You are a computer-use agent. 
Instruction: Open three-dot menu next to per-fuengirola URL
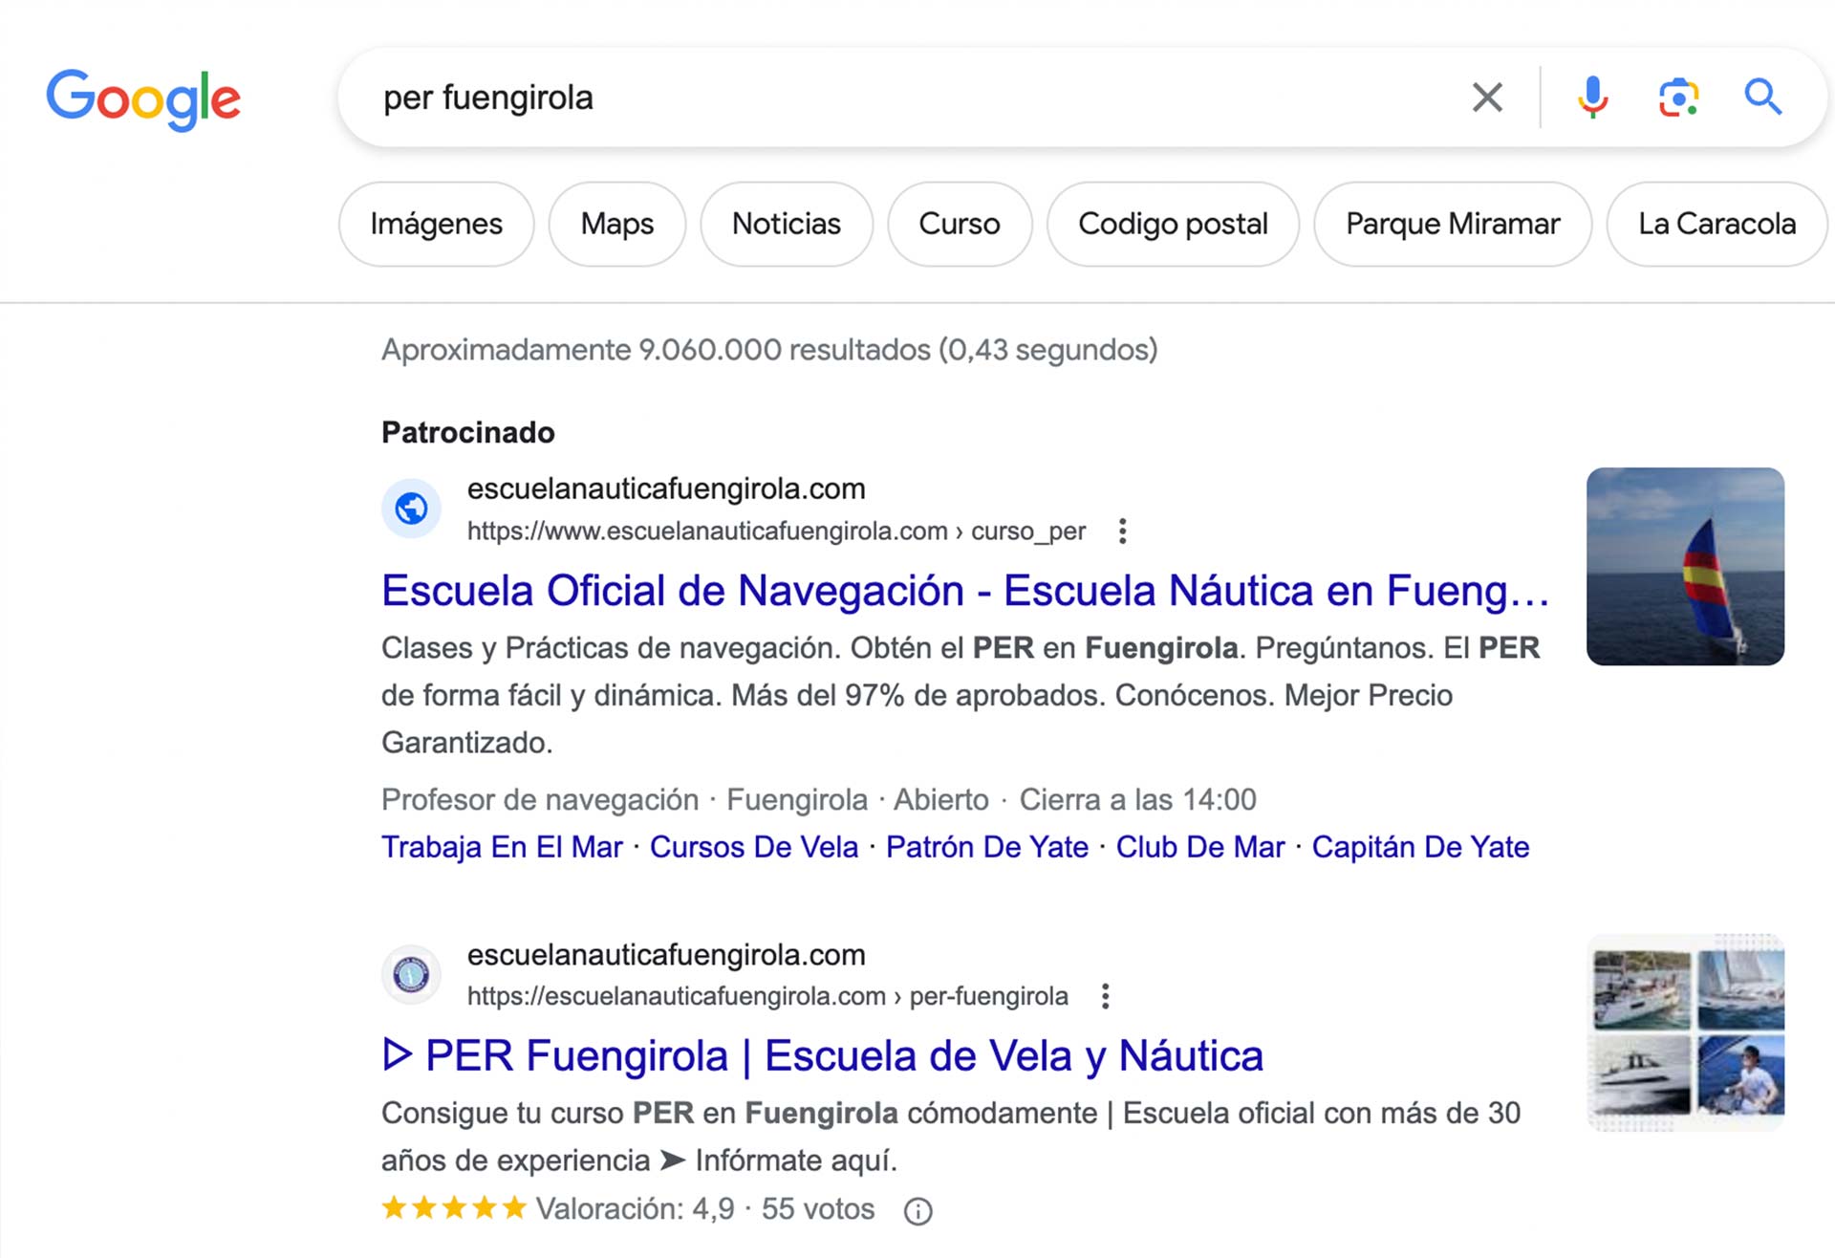[x=1106, y=997]
